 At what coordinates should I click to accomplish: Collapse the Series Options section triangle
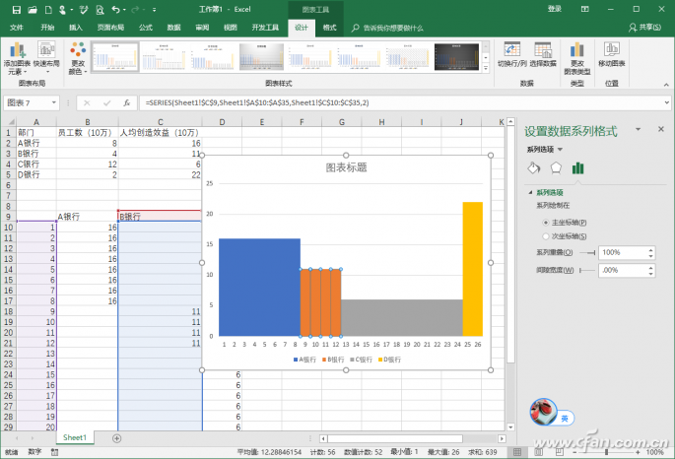(x=530, y=192)
